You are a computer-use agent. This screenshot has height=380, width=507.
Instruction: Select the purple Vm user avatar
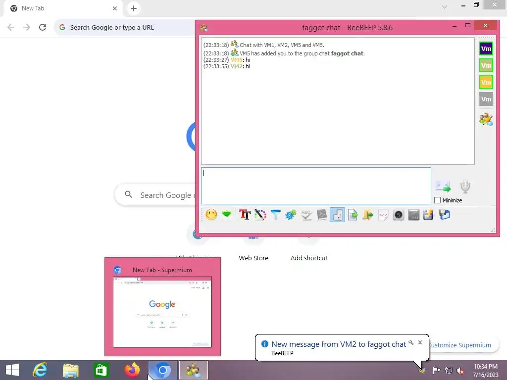tap(486, 49)
